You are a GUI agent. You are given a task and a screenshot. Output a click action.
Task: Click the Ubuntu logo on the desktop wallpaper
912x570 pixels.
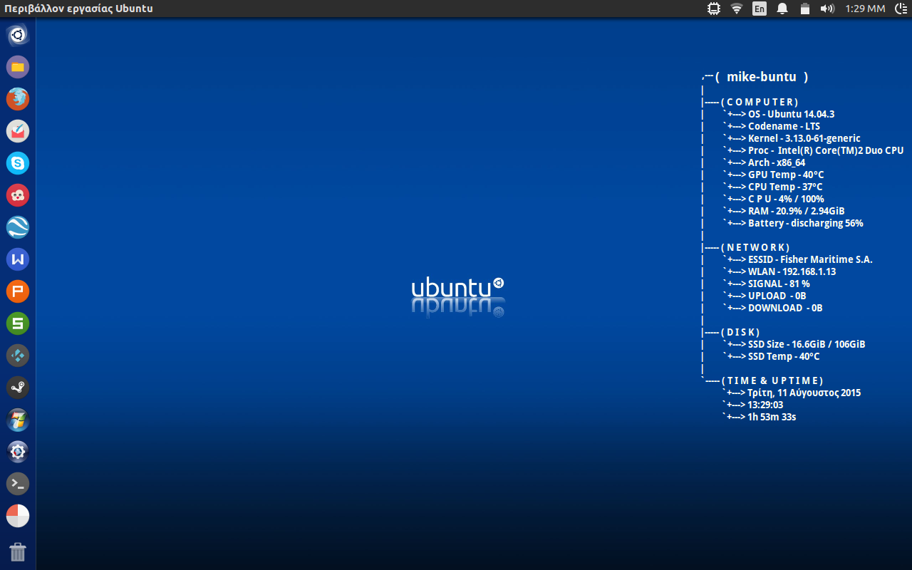(457, 289)
